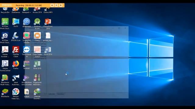
Task: Take a screenshot from Movavi recording bar
Action: coord(52,5)
